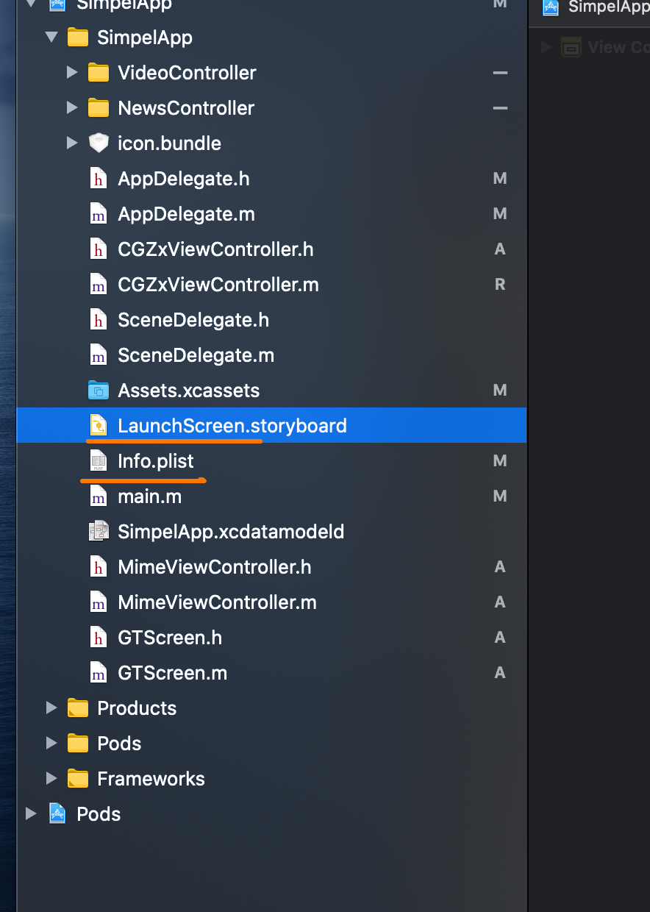Select CGZxViewController.m in navigator
The width and height of the screenshot is (650, 912).
pos(218,285)
